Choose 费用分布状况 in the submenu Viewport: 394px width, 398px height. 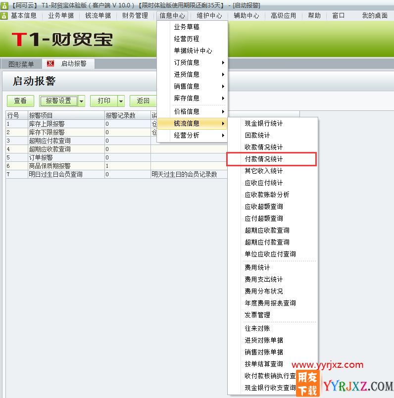272,292
